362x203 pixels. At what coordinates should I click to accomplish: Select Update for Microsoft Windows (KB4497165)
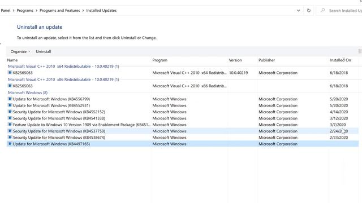pyautogui.click(x=51, y=144)
